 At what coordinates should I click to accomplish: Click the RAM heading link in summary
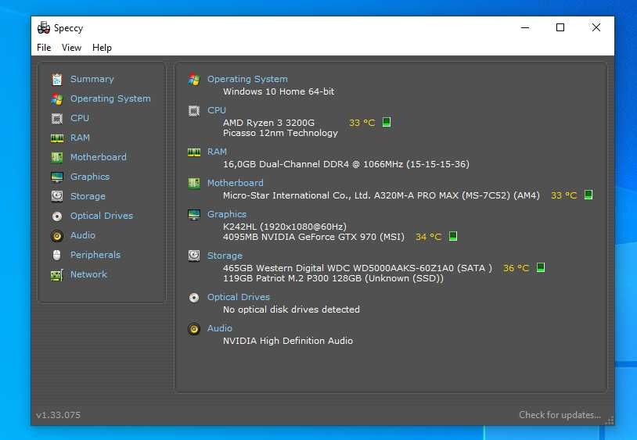click(217, 152)
